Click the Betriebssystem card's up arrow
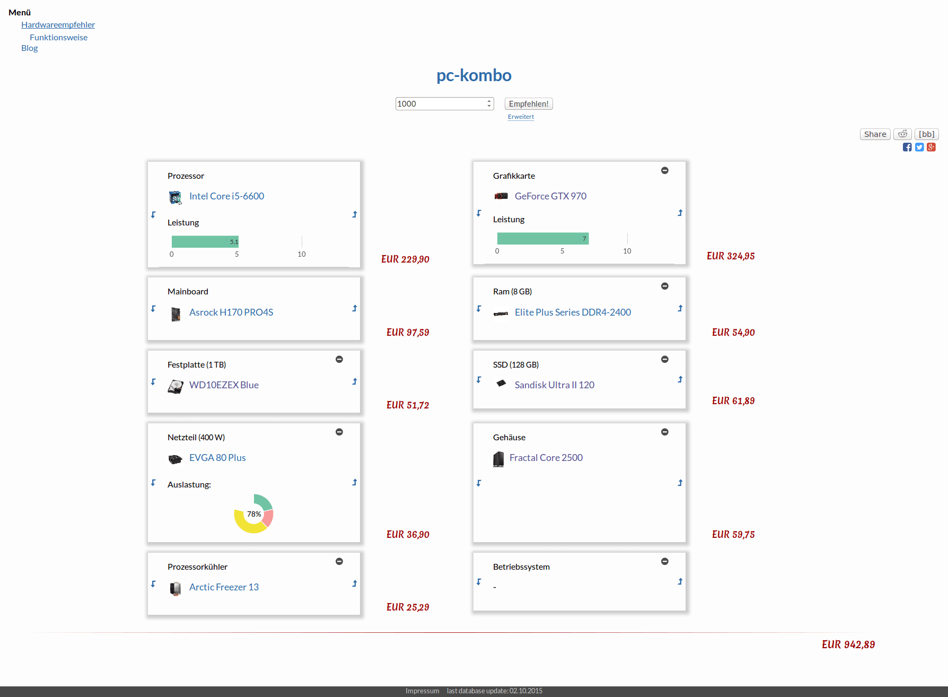Screen dimensions: 948x697 [680, 581]
